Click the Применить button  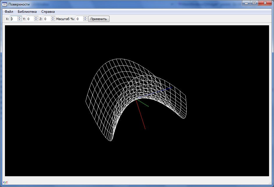point(99,19)
